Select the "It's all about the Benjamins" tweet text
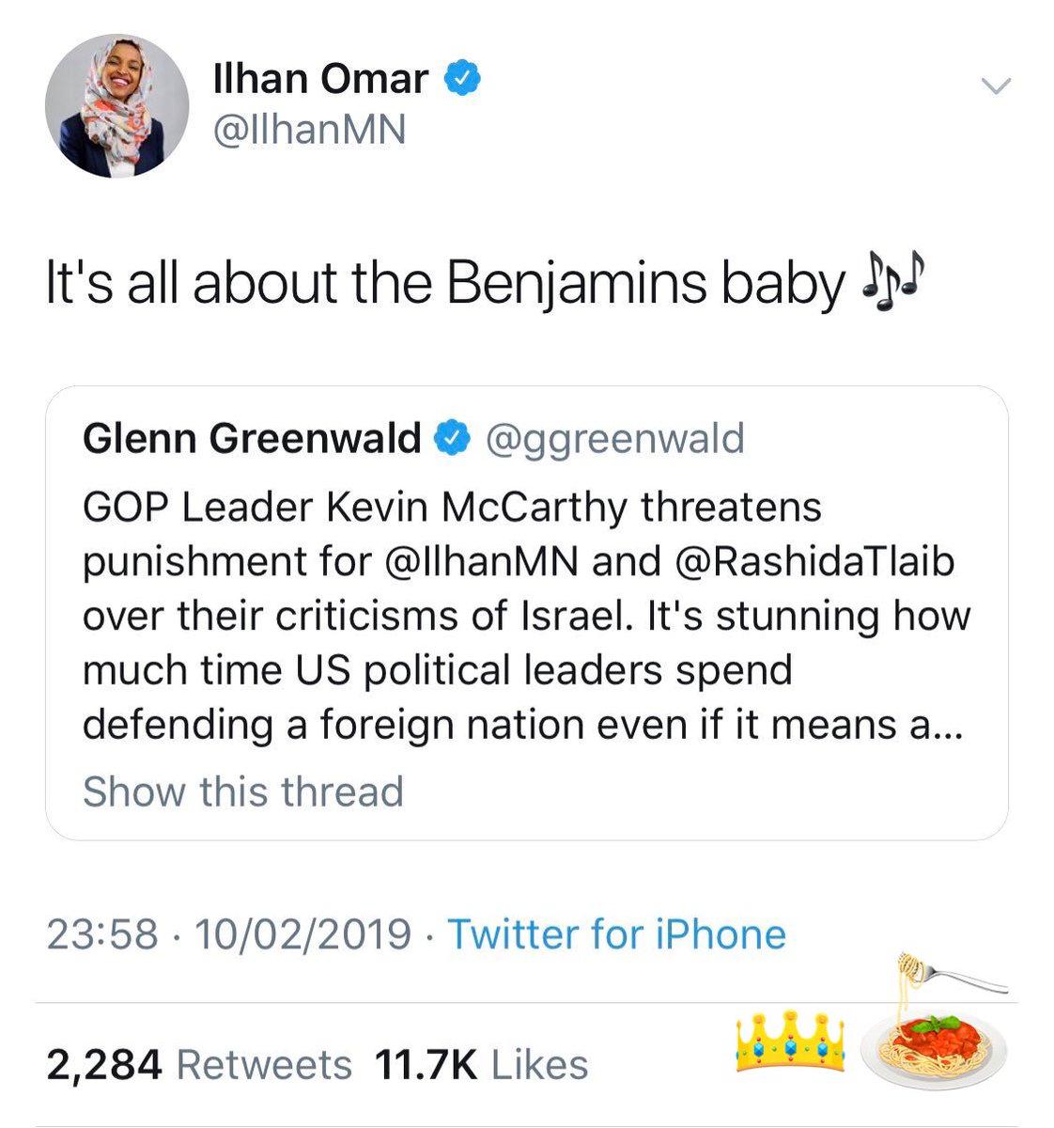The width and height of the screenshot is (1054, 1128). (x=442, y=287)
